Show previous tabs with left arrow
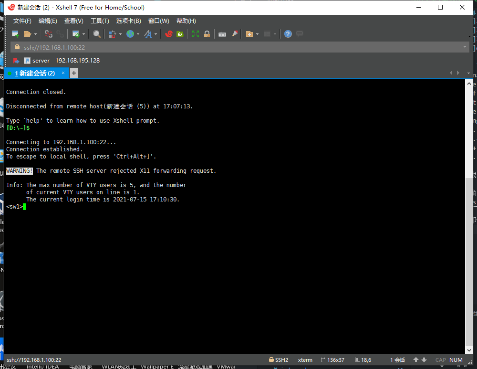The height and width of the screenshot is (369, 477). click(x=451, y=73)
